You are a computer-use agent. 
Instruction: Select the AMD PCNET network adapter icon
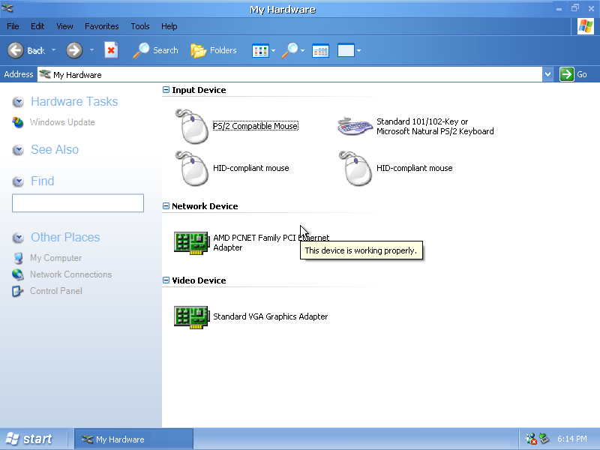click(191, 242)
